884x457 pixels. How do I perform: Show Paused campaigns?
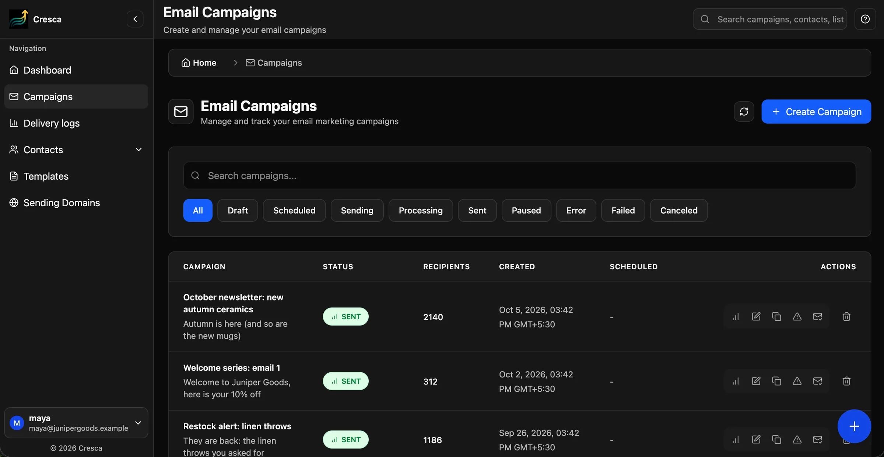click(526, 211)
